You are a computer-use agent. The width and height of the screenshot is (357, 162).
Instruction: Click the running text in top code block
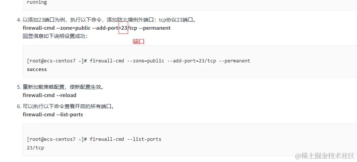(37, 3)
